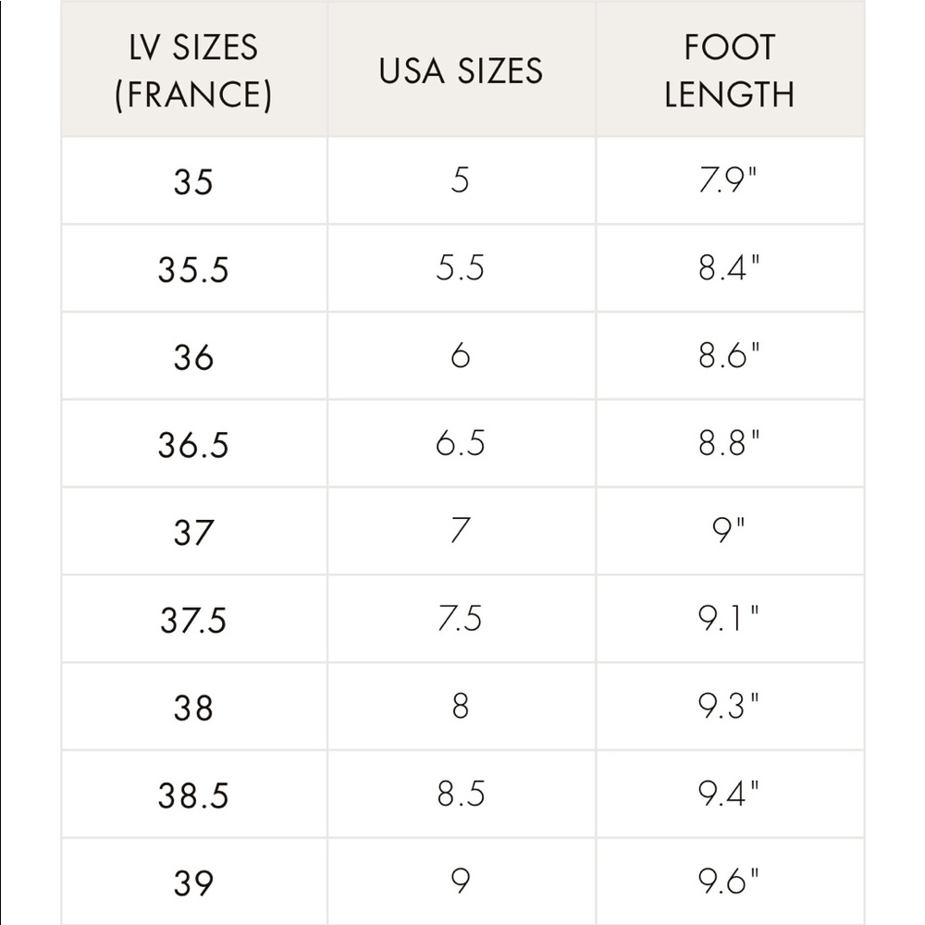Screen dimensions: 925x925
Task: Click the USA size 6.5 cell
Action: point(462,444)
